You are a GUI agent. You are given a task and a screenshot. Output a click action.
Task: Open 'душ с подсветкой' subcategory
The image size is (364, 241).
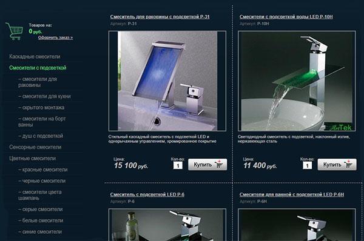click(x=41, y=136)
